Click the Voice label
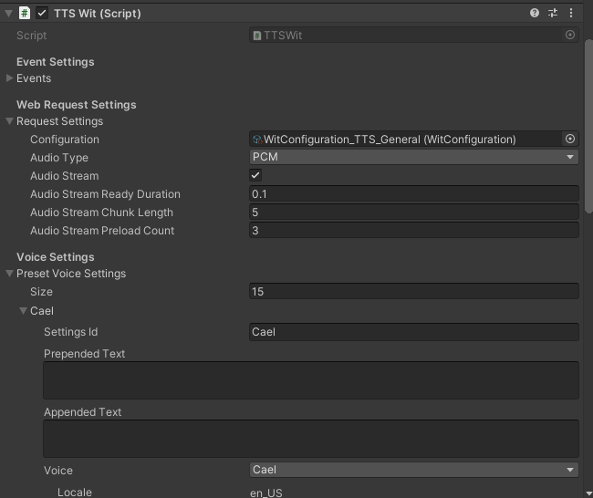The width and height of the screenshot is (593, 498). coord(58,470)
